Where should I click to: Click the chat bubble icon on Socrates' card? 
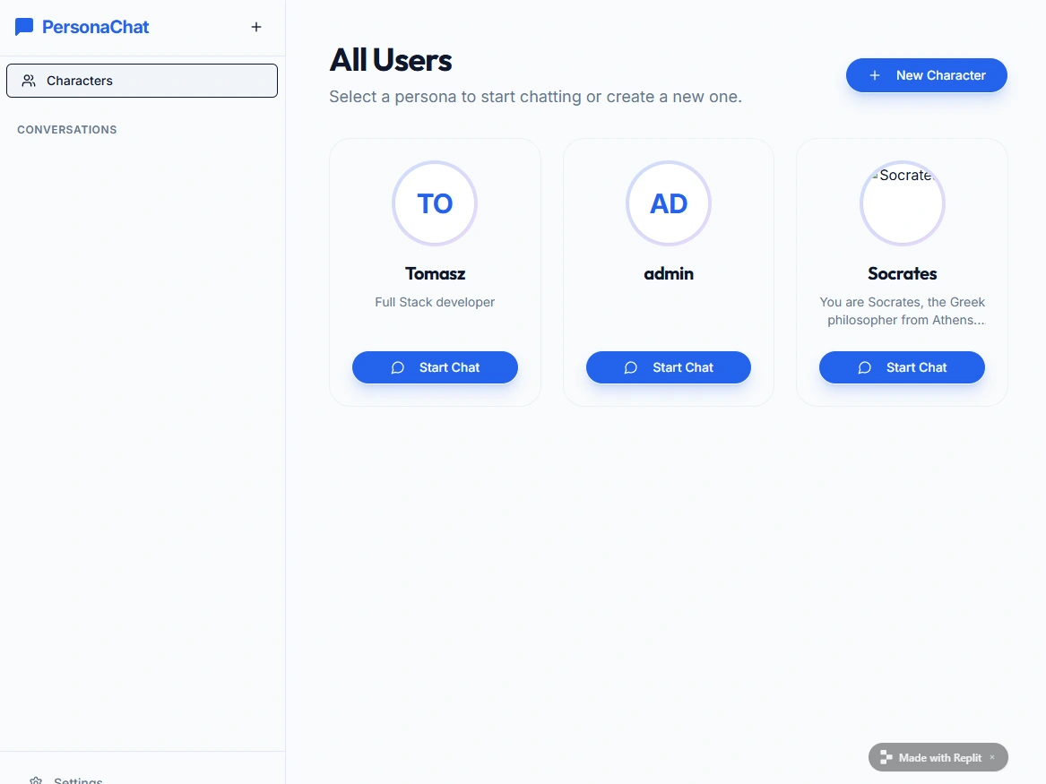[x=865, y=367]
